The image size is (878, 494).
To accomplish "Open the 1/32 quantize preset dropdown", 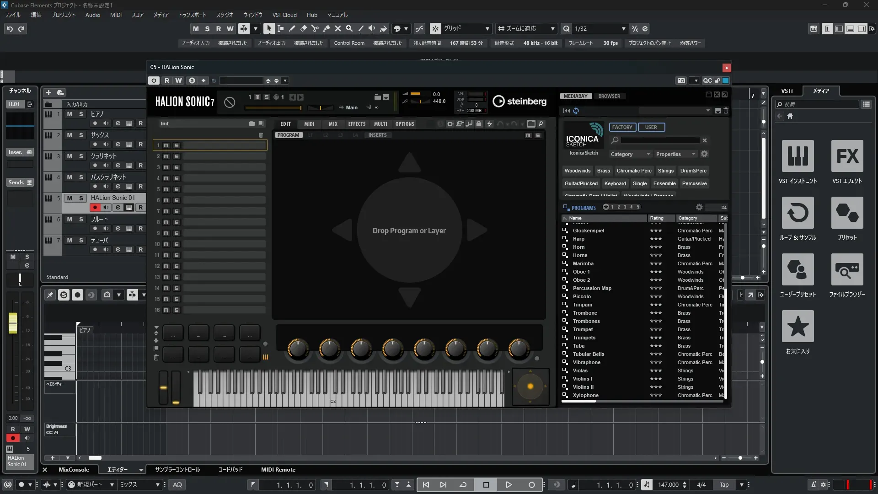I will (623, 28).
